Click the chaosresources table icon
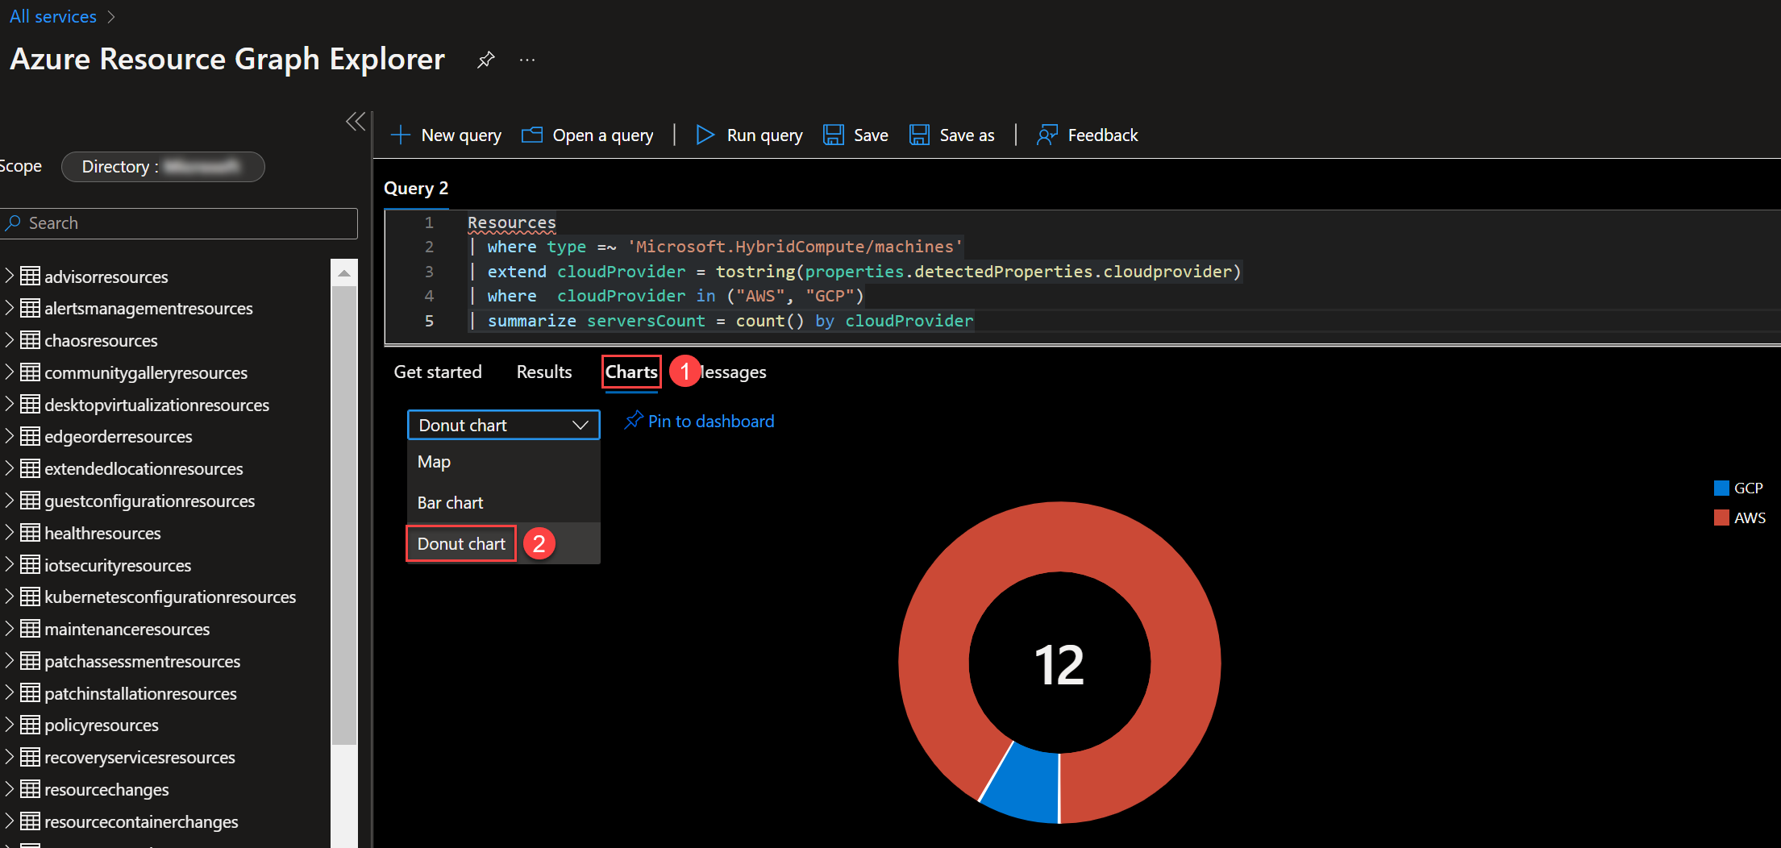The image size is (1781, 848). click(x=30, y=340)
